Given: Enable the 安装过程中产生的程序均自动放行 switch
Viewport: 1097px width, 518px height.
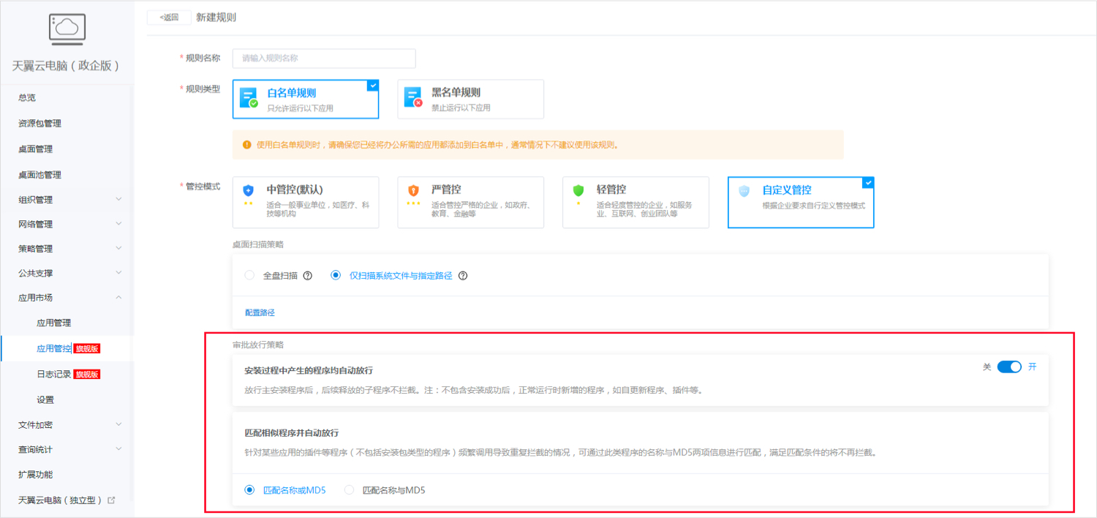Looking at the screenshot, I should (x=1009, y=367).
